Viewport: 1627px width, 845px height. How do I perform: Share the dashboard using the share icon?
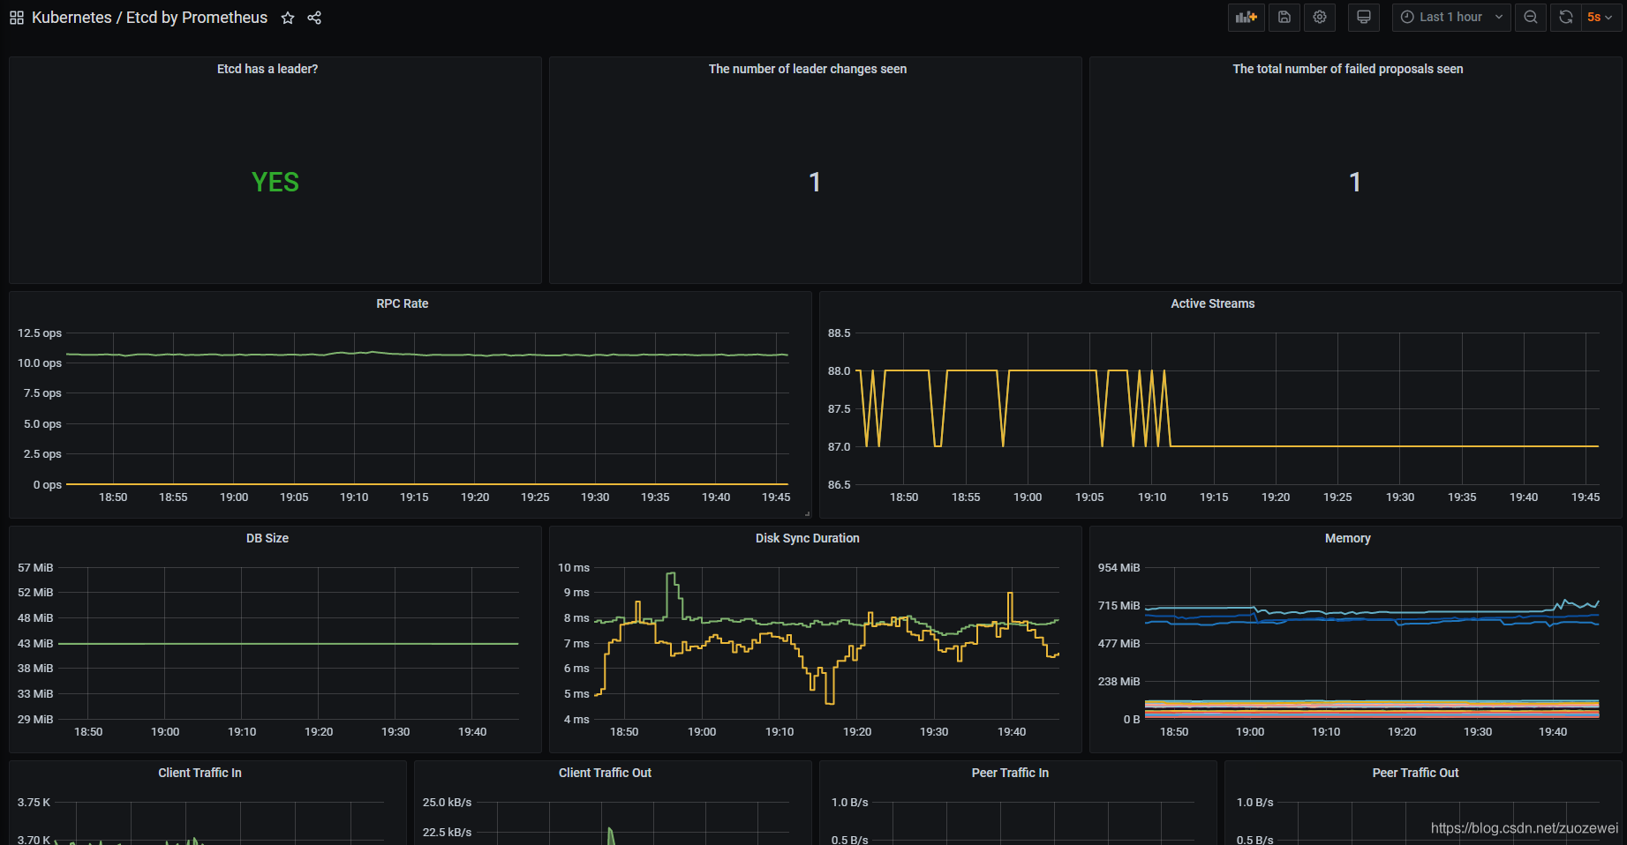coord(314,18)
